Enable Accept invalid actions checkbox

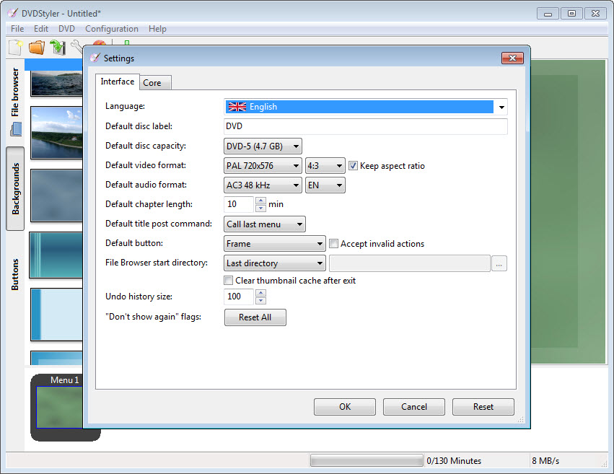(333, 243)
